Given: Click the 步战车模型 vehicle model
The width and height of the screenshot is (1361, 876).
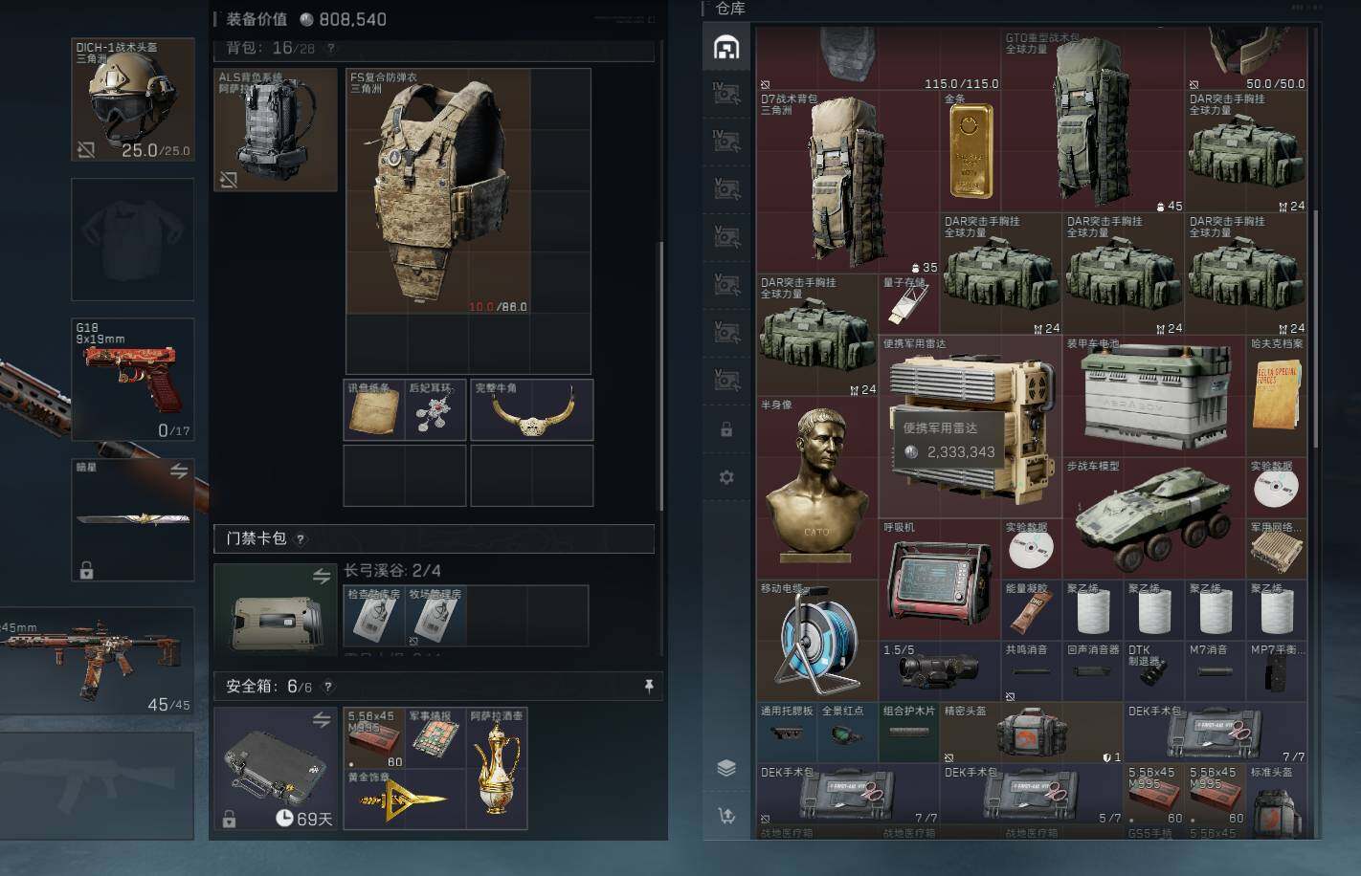Looking at the screenshot, I should point(1154,519).
